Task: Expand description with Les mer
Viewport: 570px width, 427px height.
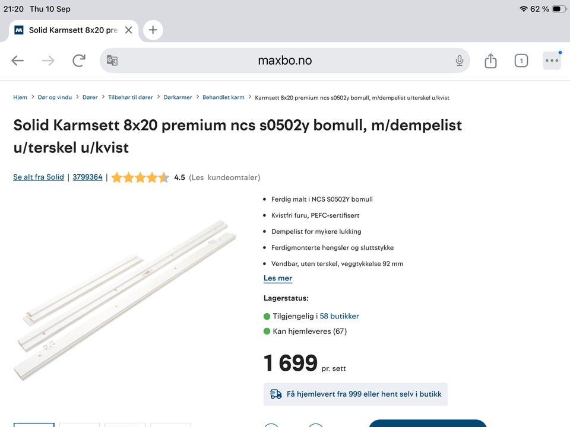Action: (278, 278)
